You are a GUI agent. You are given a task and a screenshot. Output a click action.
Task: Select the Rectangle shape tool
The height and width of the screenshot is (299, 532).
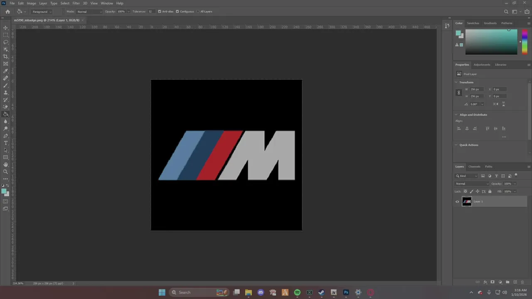(5, 157)
